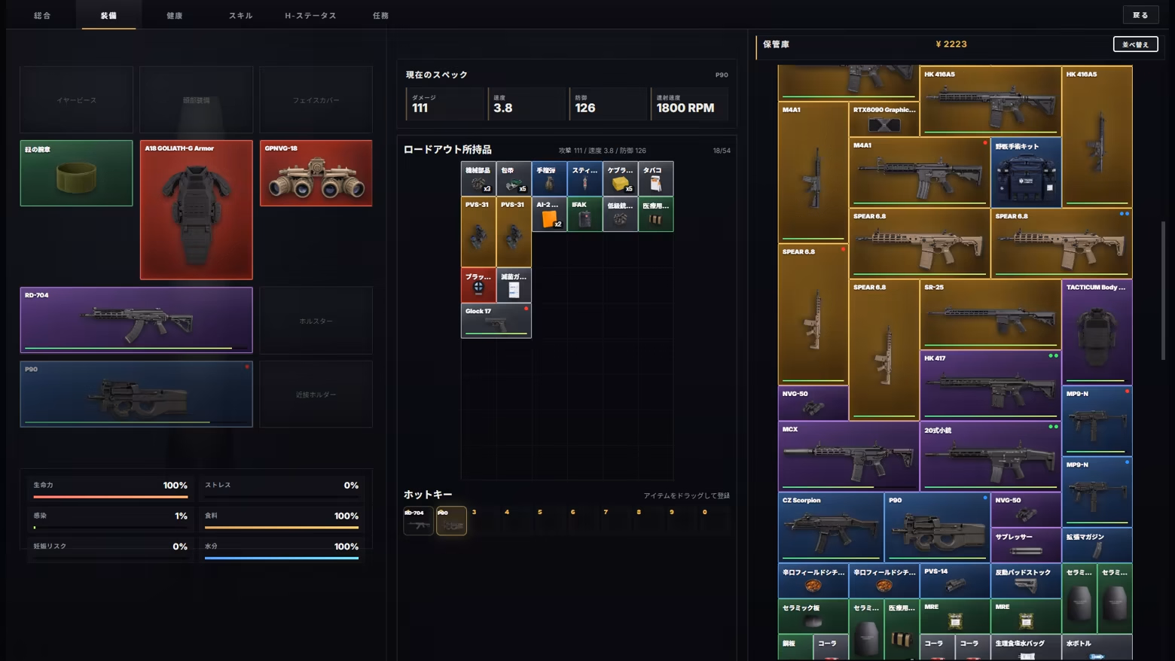The height and width of the screenshot is (661, 1175).
Task: Select the 低級銃... item in loadout
Action: (x=620, y=215)
